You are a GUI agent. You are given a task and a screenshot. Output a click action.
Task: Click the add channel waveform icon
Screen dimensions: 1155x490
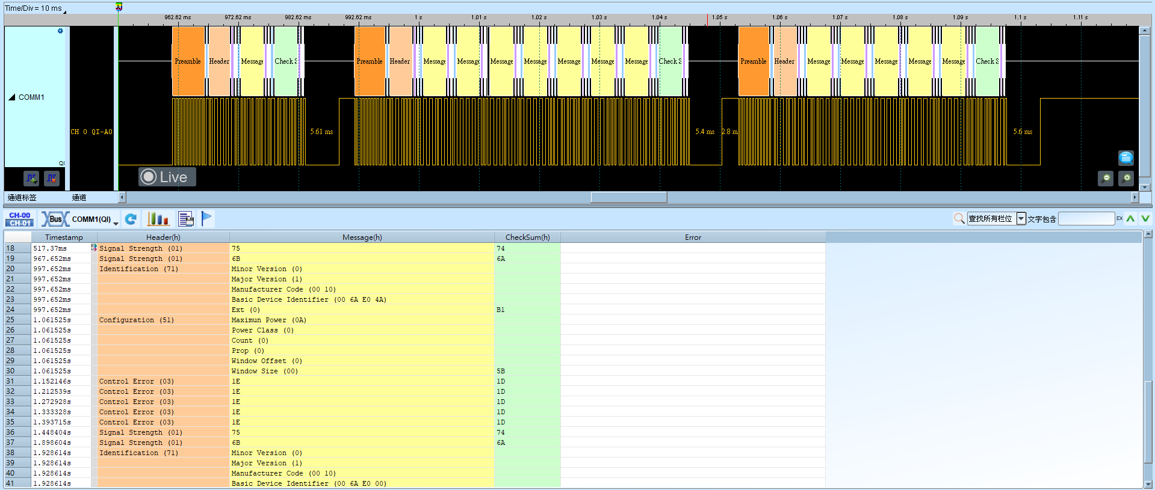pos(31,178)
